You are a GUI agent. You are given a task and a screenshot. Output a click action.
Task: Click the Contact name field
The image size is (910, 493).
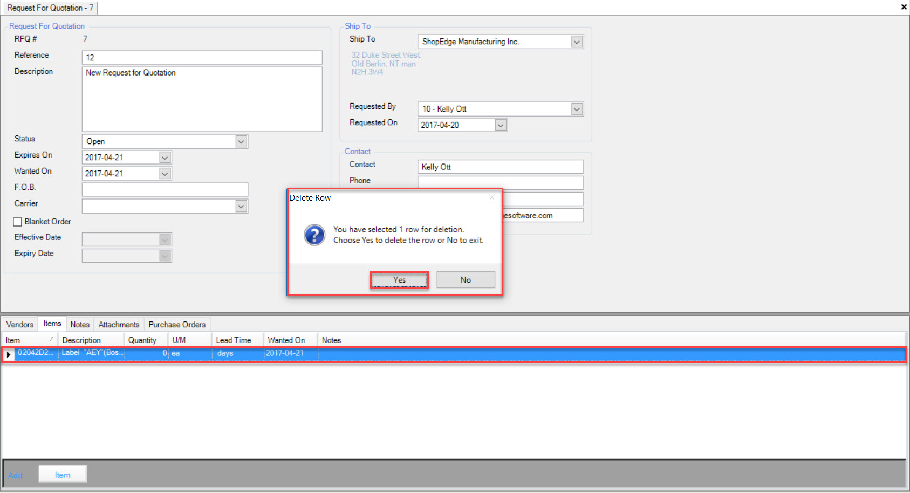[500, 167]
